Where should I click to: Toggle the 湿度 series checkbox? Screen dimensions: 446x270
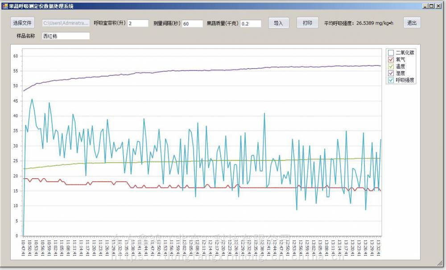391,73
